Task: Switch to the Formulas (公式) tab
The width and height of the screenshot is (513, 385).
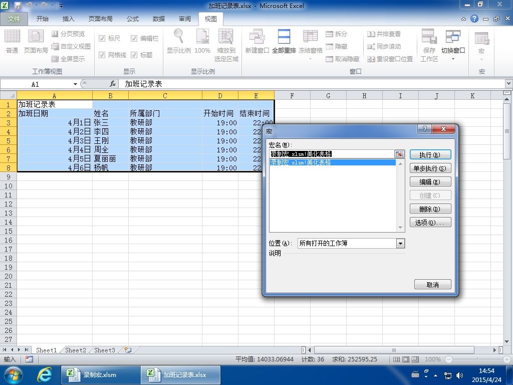Action: click(132, 19)
